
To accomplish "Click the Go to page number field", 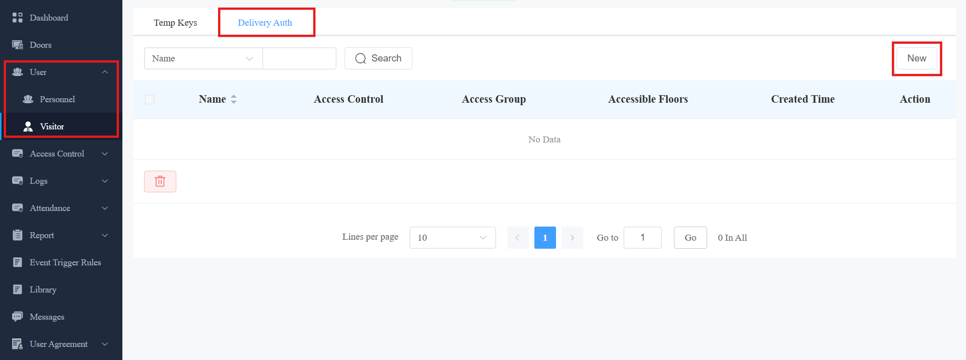I will point(643,238).
